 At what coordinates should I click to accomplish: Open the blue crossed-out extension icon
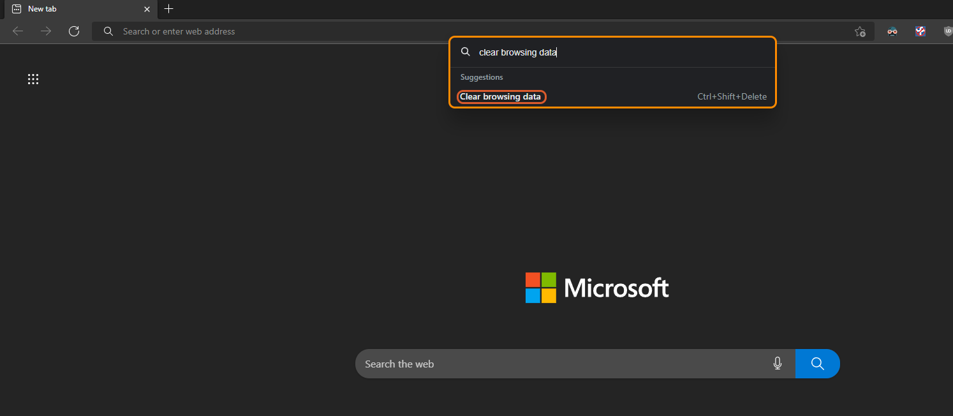920,31
